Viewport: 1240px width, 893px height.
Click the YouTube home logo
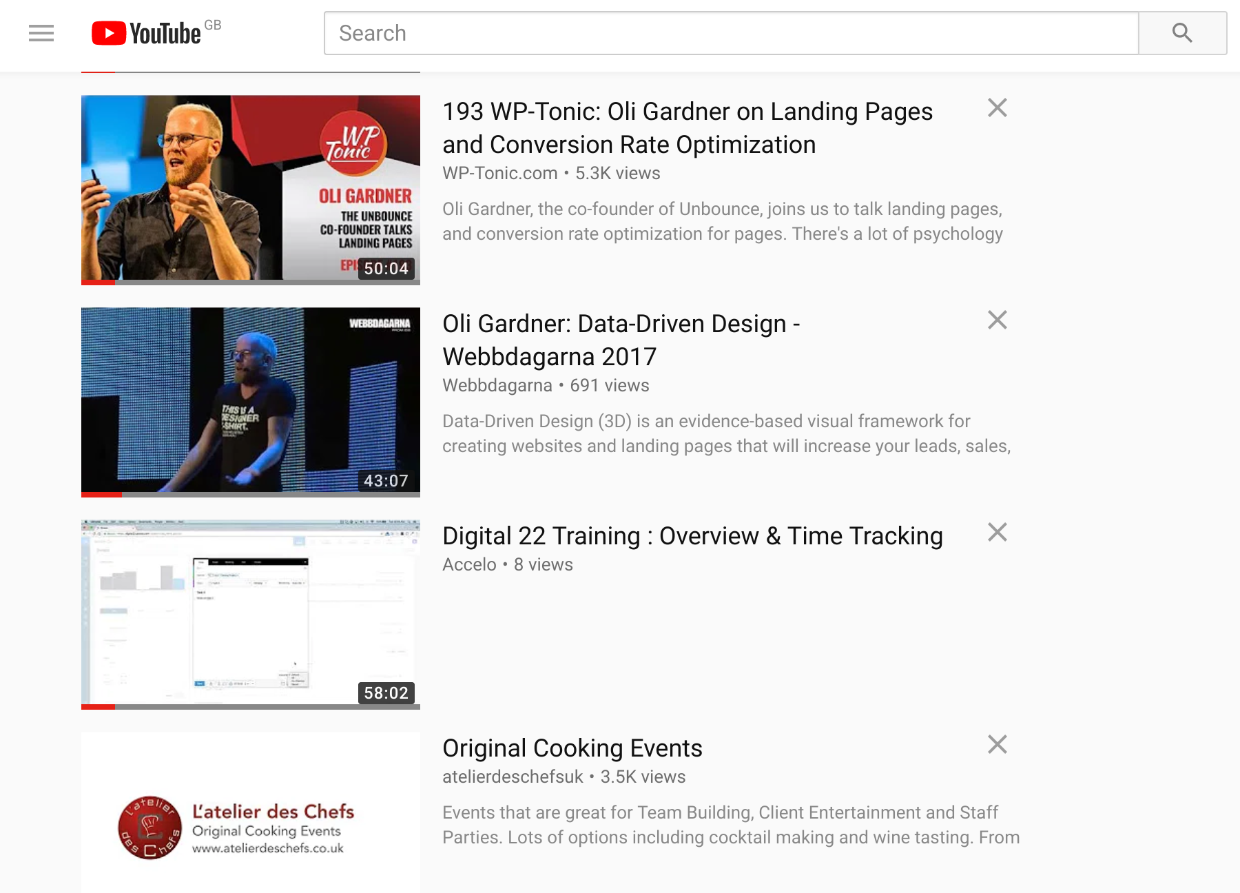[147, 33]
